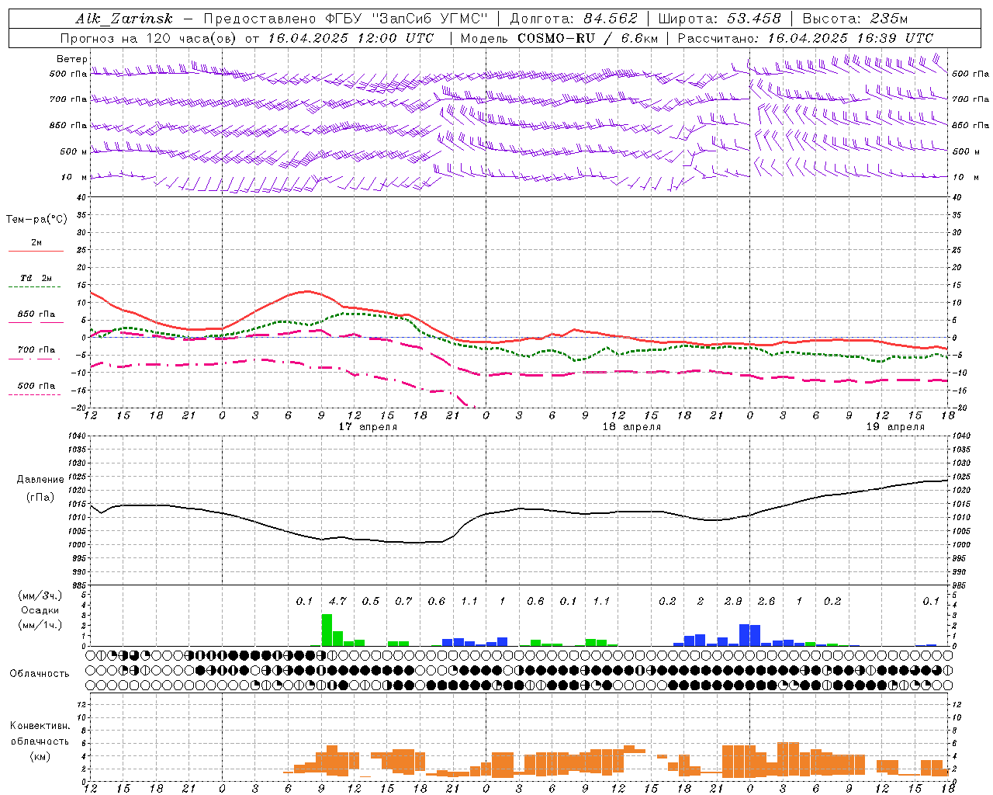Click the '18 апреля' date label
The image size is (993, 795).
(631, 427)
